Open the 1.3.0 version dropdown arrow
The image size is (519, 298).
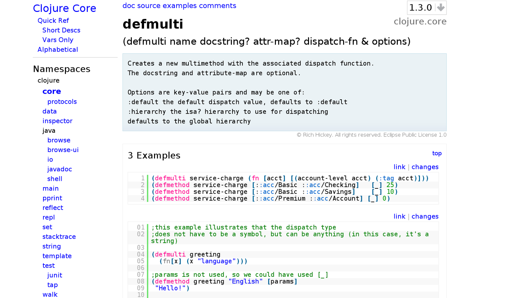coord(441,7)
